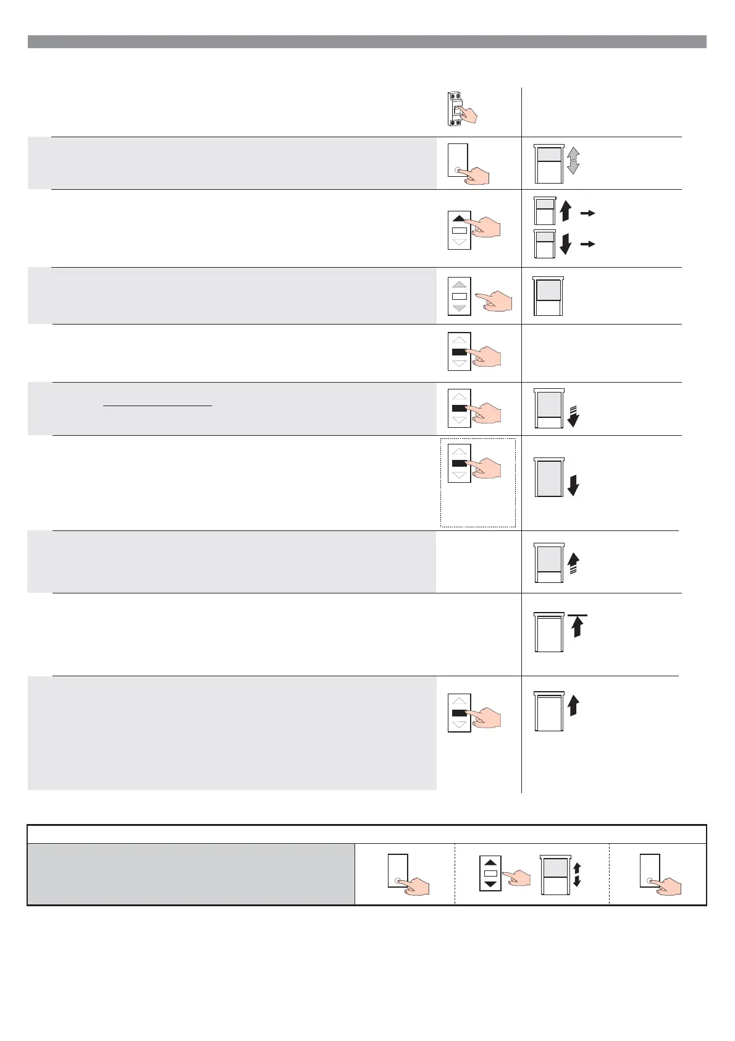This screenshot has height=1041, width=735.
Task: Click the single-button remote beside grey double arrow shutter
Action: tap(468, 164)
